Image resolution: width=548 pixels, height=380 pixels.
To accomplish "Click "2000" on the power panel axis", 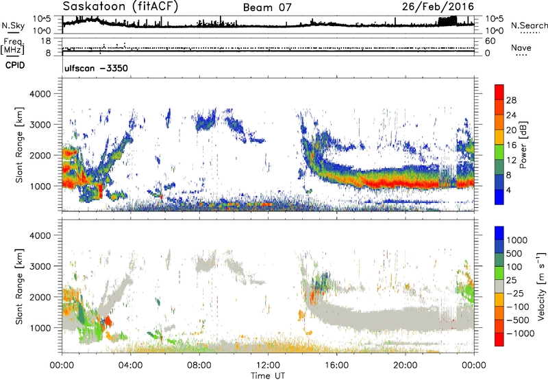I will coord(40,155).
